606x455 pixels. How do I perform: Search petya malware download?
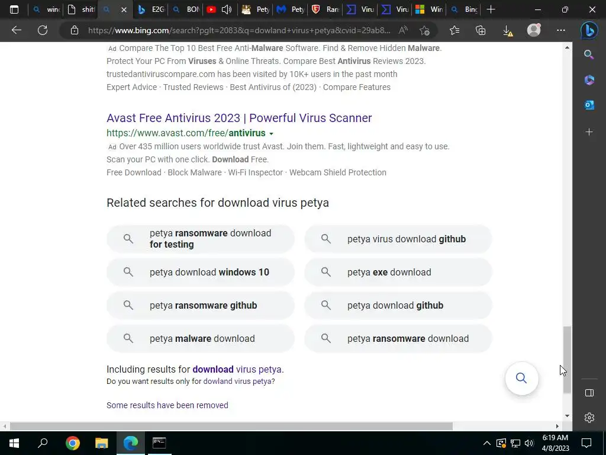[x=201, y=338]
